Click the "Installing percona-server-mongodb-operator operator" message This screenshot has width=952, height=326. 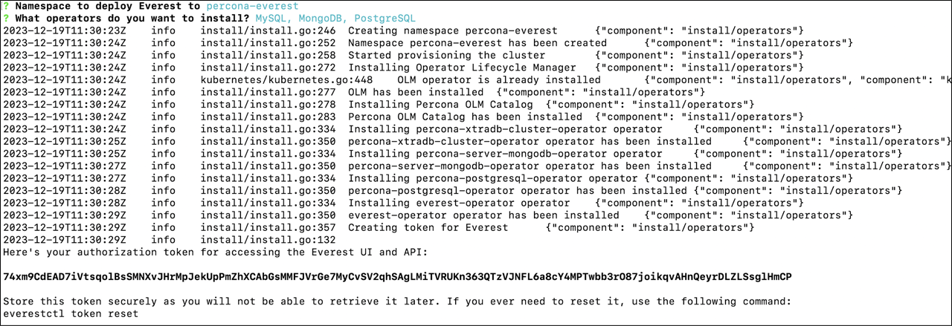pyautogui.click(x=505, y=154)
